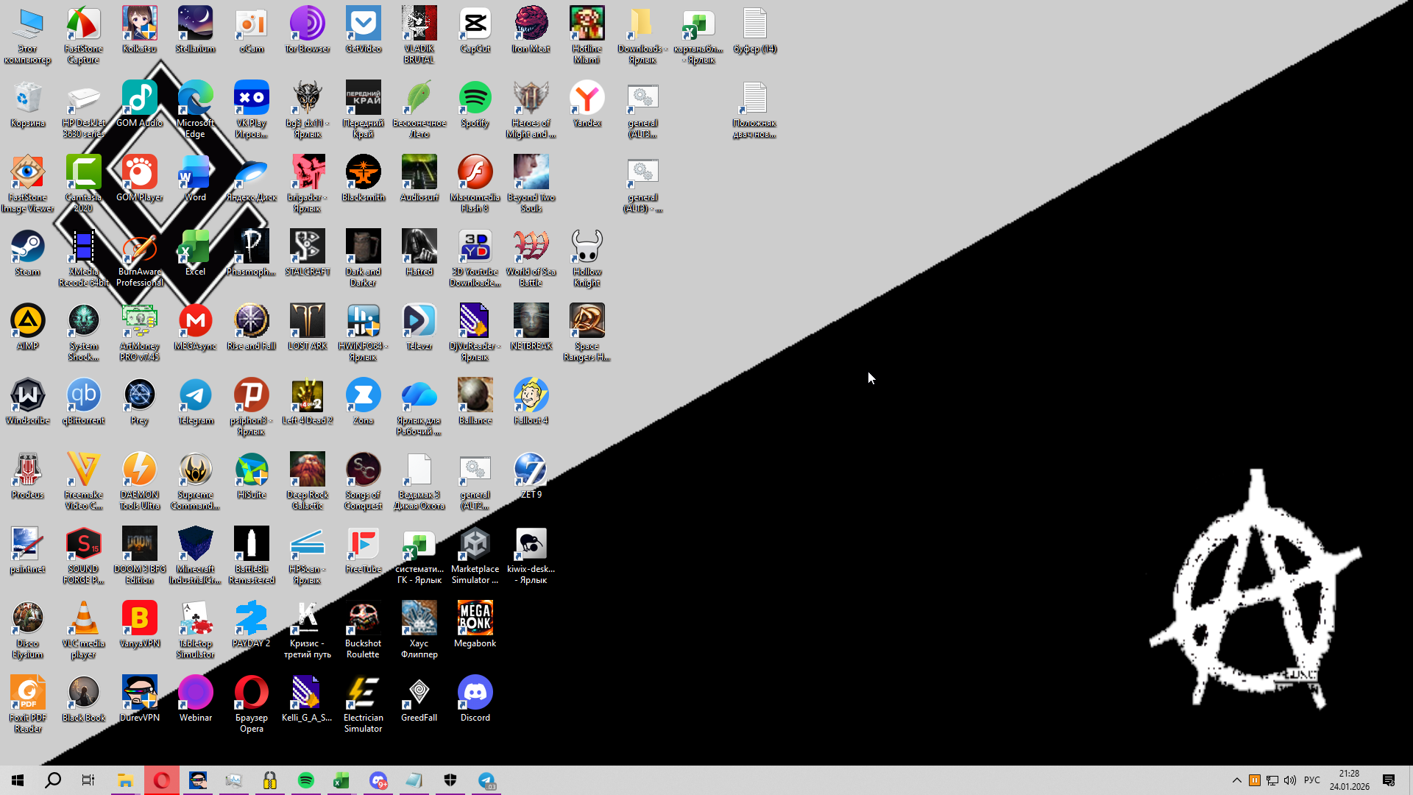Select the Discord desktop shortcut
This screenshot has width=1413, height=795.
tap(475, 693)
